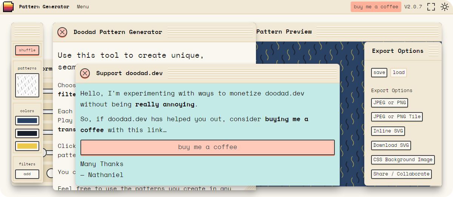Add a new filter
The width and height of the screenshot is (453, 197).
coord(27,174)
